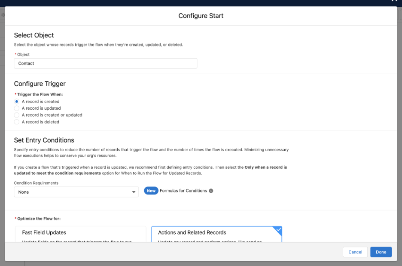Select the 'A record is deleted' trigger option

pyautogui.click(x=16, y=122)
